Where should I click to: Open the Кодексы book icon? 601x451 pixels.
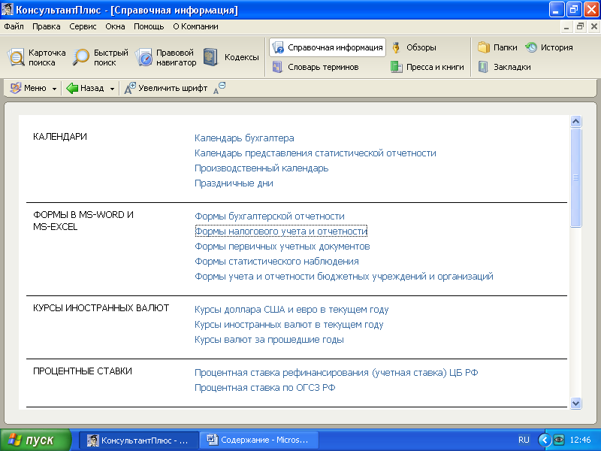pos(231,58)
